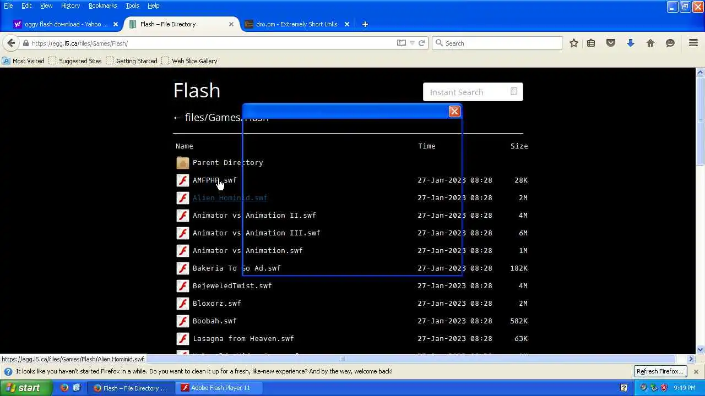Open the Tools menu
The width and height of the screenshot is (705, 396).
132,5
